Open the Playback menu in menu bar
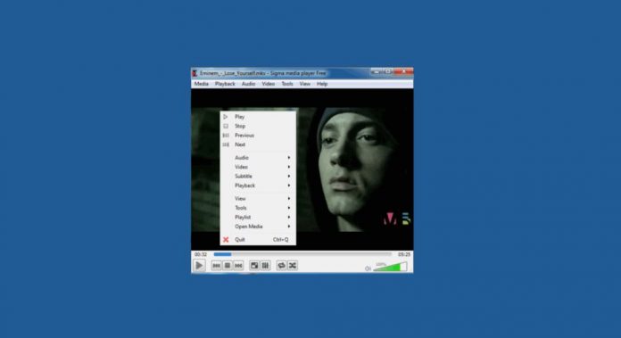 [x=225, y=84]
